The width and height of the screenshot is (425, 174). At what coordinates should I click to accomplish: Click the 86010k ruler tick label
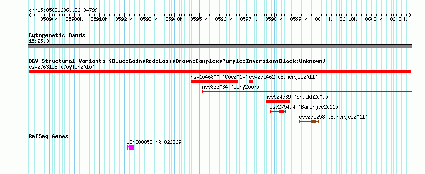point(349,19)
